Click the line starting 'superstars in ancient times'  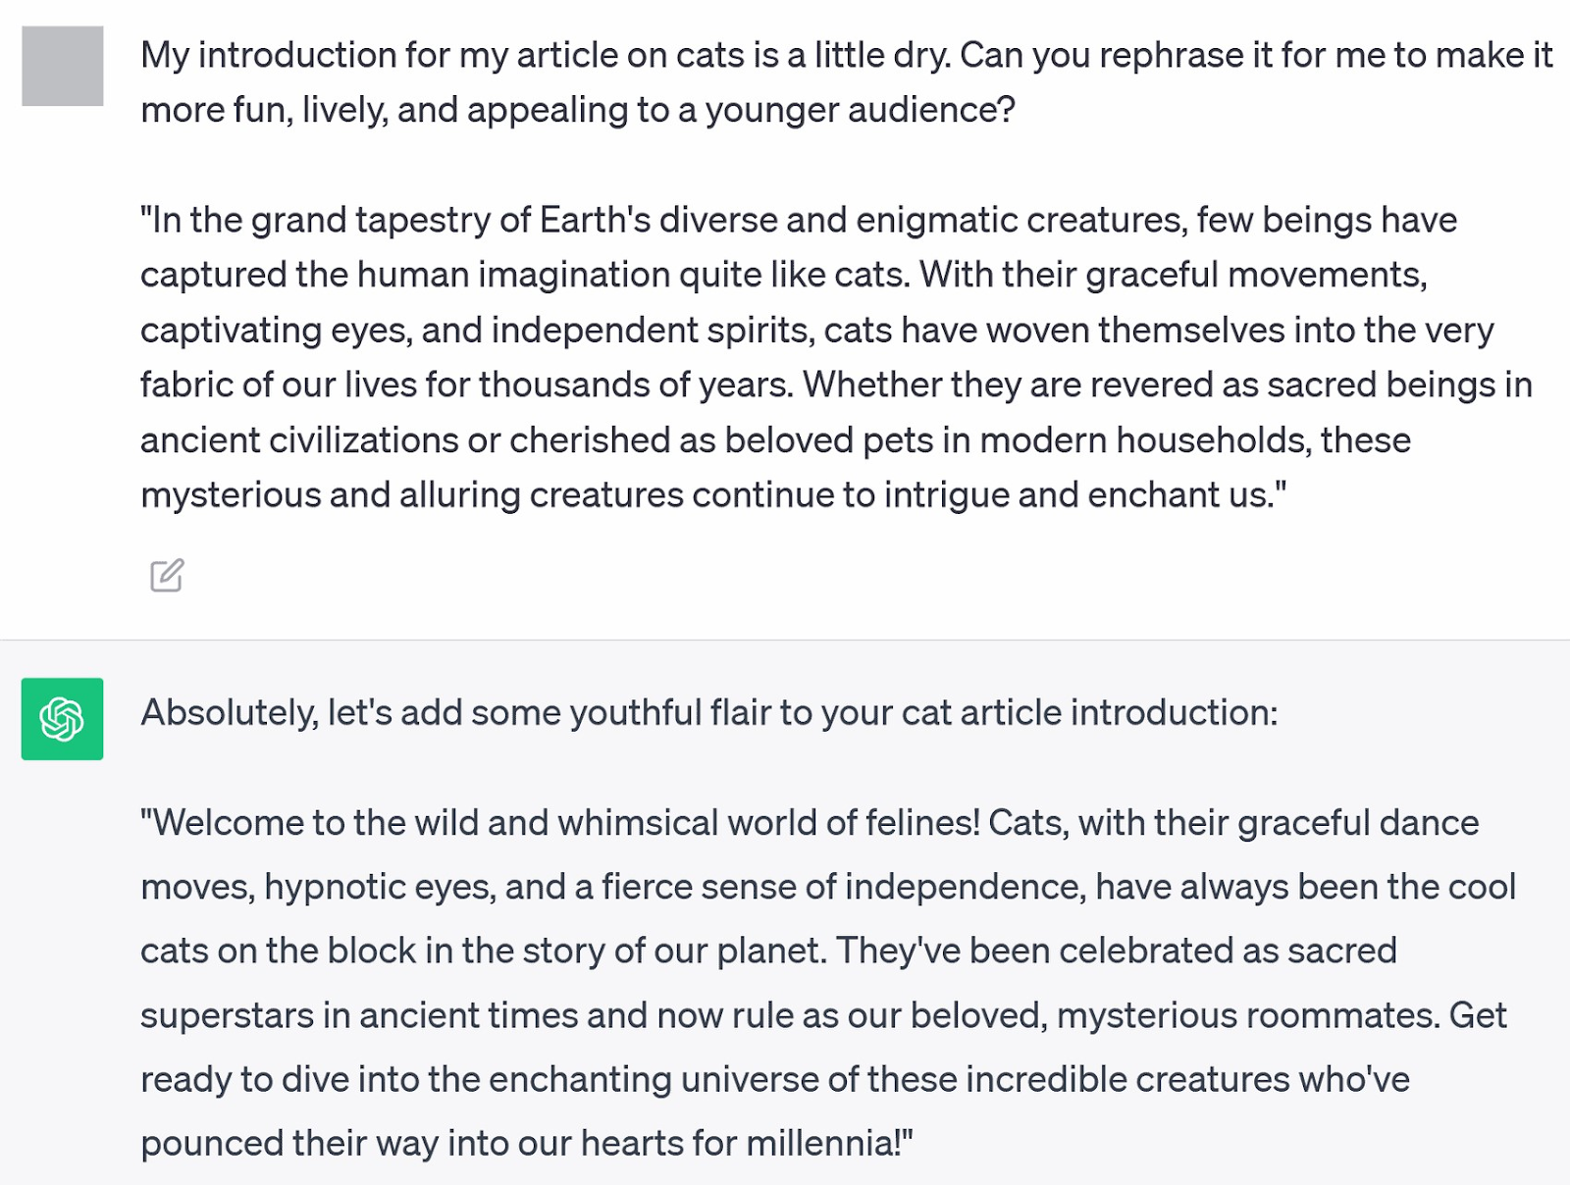tap(823, 1015)
